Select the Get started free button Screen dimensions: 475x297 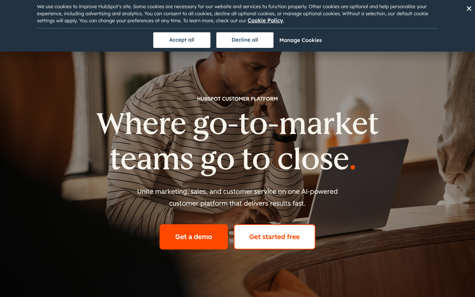point(275,237)
